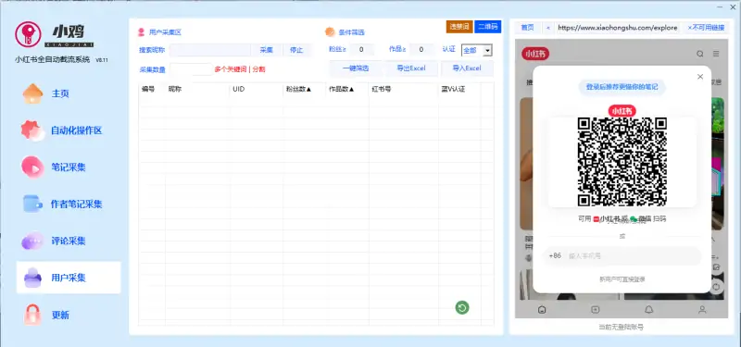Click the 蓝V认证 column header
This screenshot has width=741, height=347.
[x=454, y=89]
